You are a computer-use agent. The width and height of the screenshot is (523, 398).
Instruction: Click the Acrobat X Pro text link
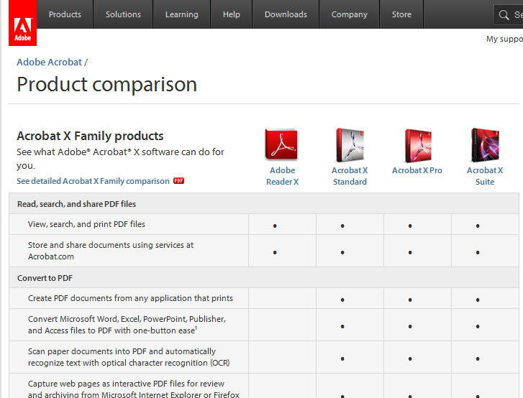[417, 170]
